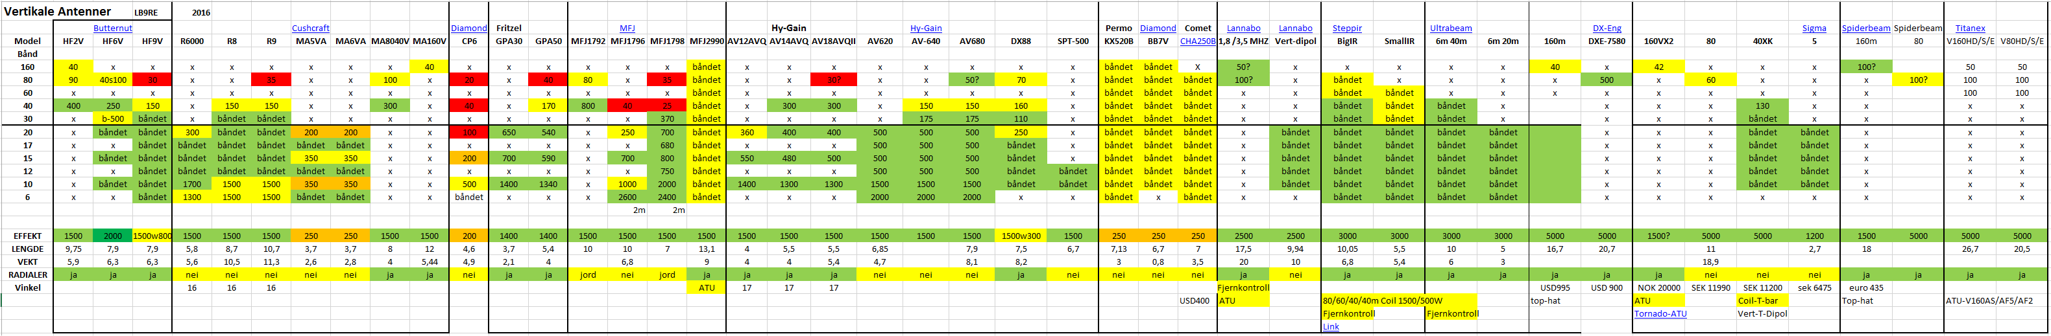Screen dimensions: 2051x336
Task: Select the 'V160HD/S/E' model cell
Action: coord(1970,41)
